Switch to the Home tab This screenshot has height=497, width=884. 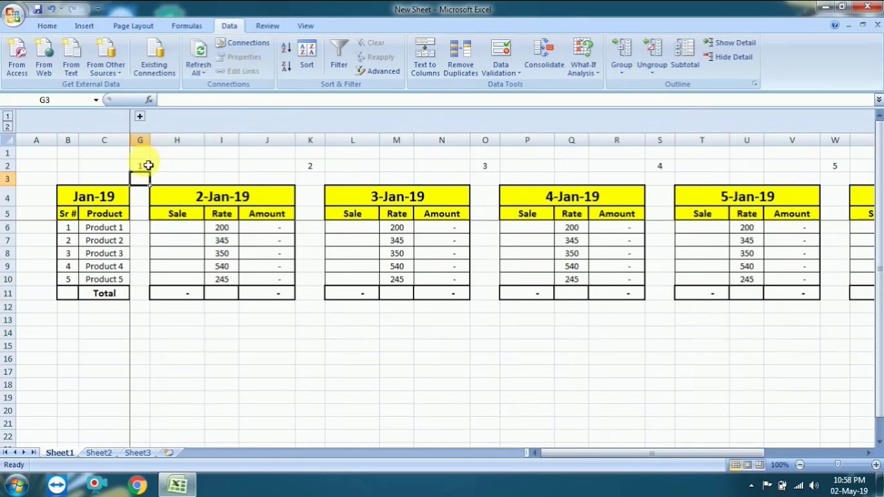tap(47, 26)
